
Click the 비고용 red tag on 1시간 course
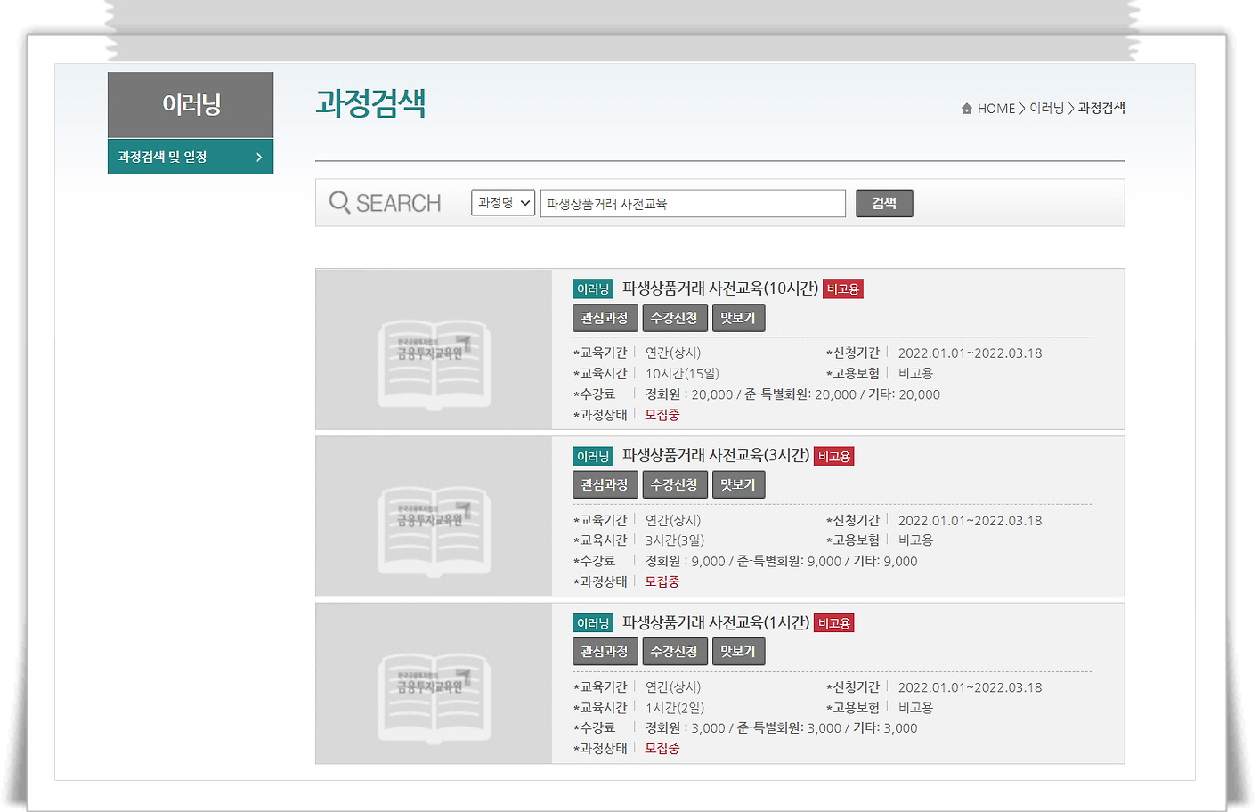834,623
